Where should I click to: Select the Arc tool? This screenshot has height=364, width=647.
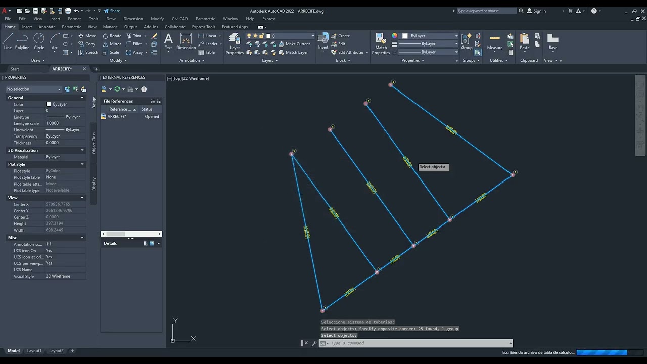pyautogui.click(x=55, y=41)
